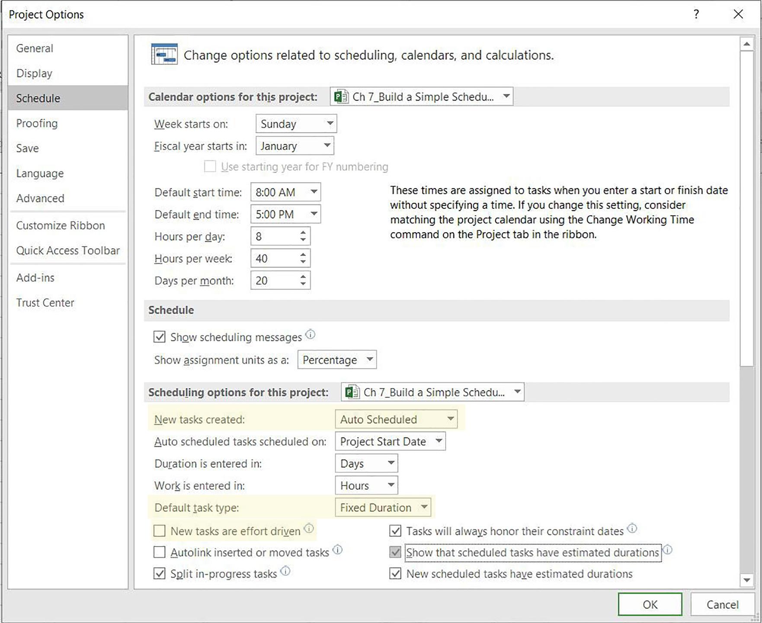Click the info icon beside Show scheduling messages

pyautogui.click(x=310, y=334)
